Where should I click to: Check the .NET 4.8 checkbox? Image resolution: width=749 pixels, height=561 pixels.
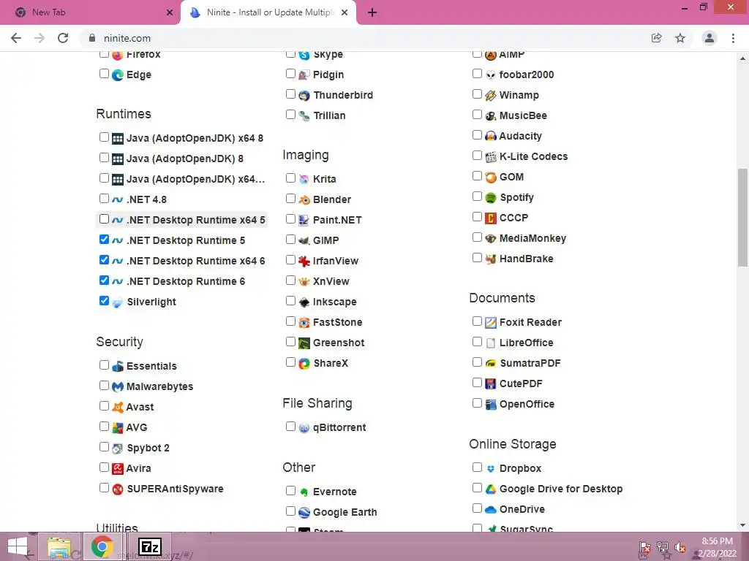[104, 198]
